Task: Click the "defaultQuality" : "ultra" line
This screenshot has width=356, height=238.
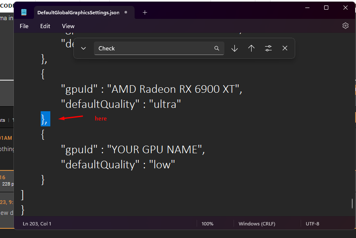Action: (x=121, y=104)
